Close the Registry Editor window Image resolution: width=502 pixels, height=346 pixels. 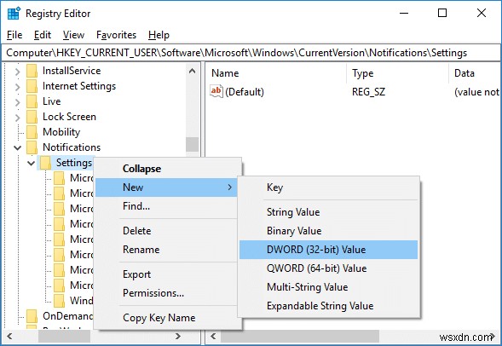click(x=482, y=13)
